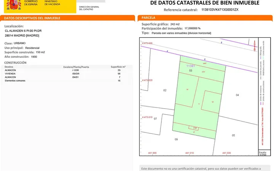Screen dimensions: 274x171
Task: Click the 'Localización:' label
Action: [x=14, y=26]
